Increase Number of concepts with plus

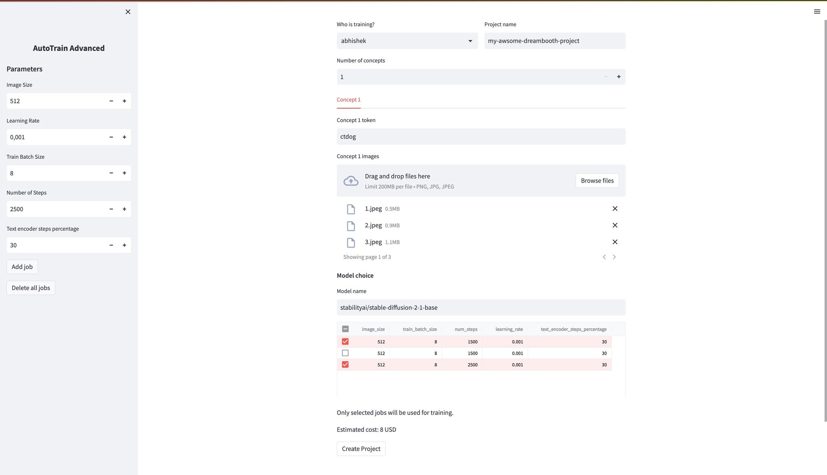pyautogui.click(x=619, y=77)
